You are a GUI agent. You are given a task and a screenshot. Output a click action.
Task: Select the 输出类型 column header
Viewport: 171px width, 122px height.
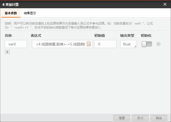[x=127, y=35]
